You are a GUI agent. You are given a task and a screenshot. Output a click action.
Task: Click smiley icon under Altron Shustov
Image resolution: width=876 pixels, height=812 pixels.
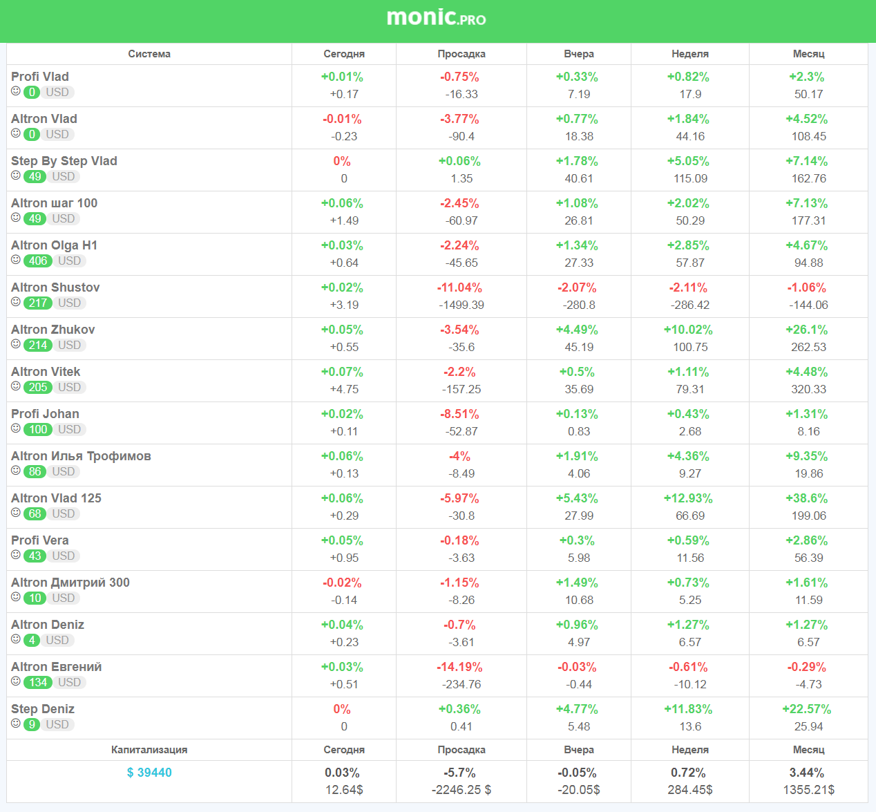point(16,302)
